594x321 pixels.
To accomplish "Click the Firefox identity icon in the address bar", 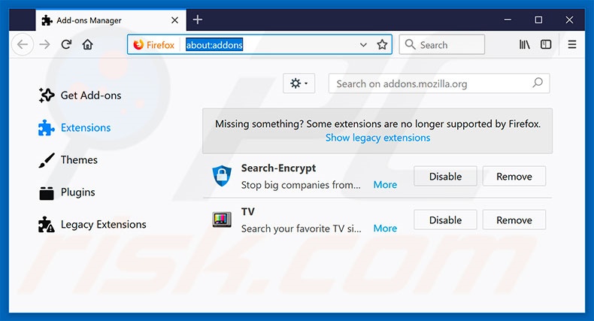I will point(138,44).
